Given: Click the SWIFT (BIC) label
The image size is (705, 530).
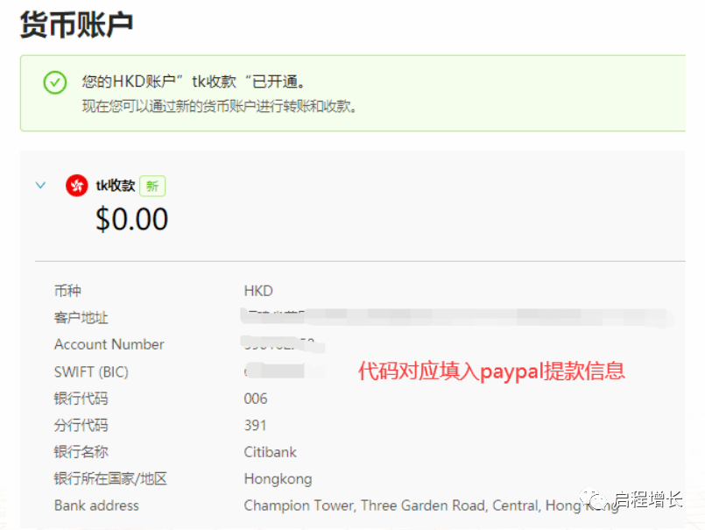Looking at the screenshot, I should click(x=91, y=371).
